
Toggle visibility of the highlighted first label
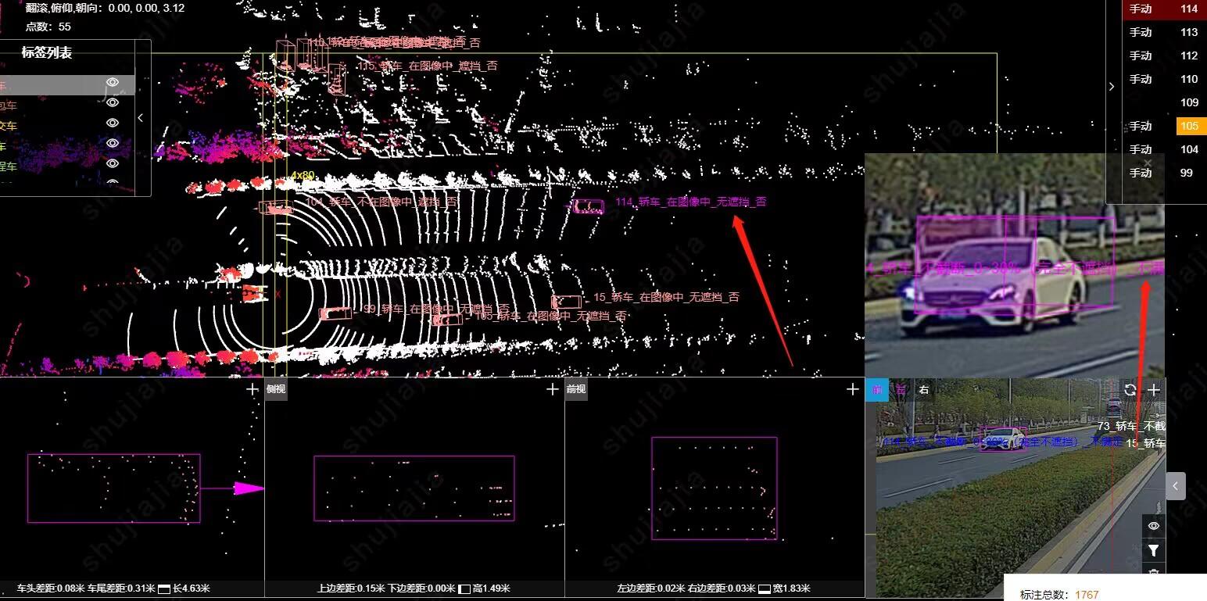pos(113,83)
